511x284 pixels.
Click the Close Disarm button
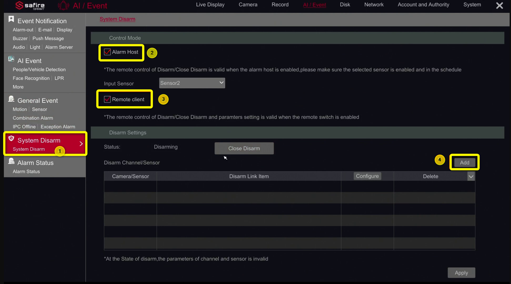[x=244, y=148]
